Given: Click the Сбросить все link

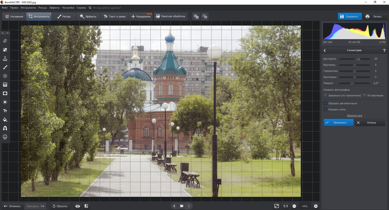Looking at the screenshot, I should (354, 115).
